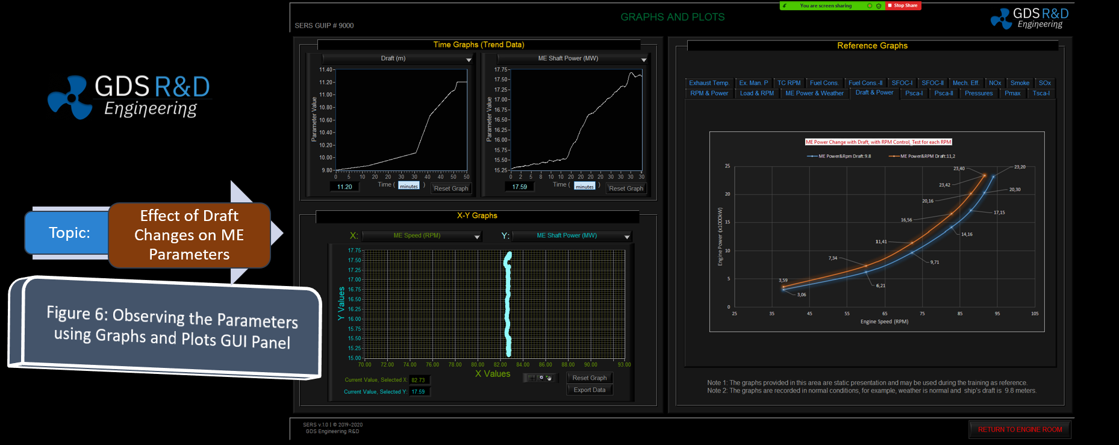Switch to the Pressures tab
This screenshot has width=1119, height=445.
point(978,93)
